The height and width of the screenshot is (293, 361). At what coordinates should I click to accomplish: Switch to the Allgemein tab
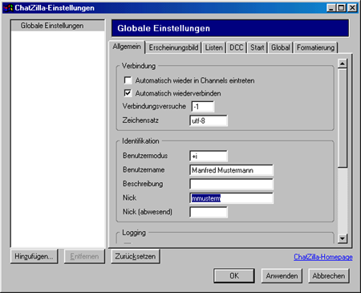coord(127,47)
